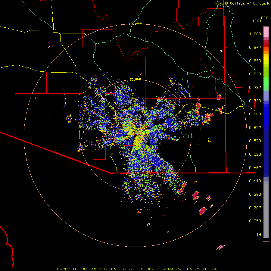Click the 0.520 legend value
Screen dimensions: 271x271
pyautogui.click(x=255, y=154)
